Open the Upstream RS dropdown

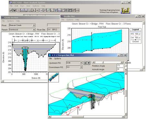(81, 63)
